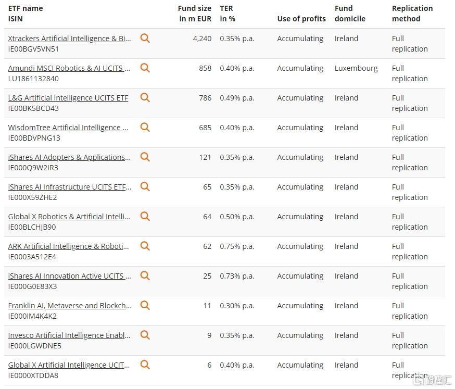
Task: Click the Fund domicile column header
Action: (350, 14)
